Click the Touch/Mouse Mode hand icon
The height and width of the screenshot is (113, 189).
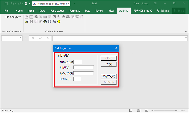point(26,4)
